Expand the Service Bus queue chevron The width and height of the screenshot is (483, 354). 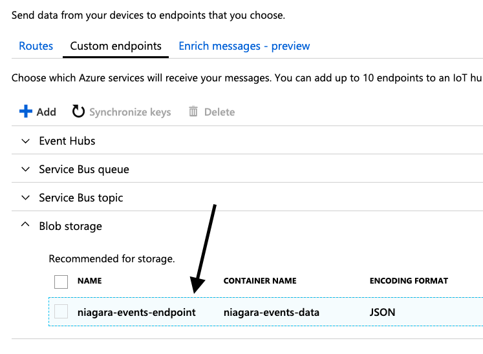(x=25, y=169)
